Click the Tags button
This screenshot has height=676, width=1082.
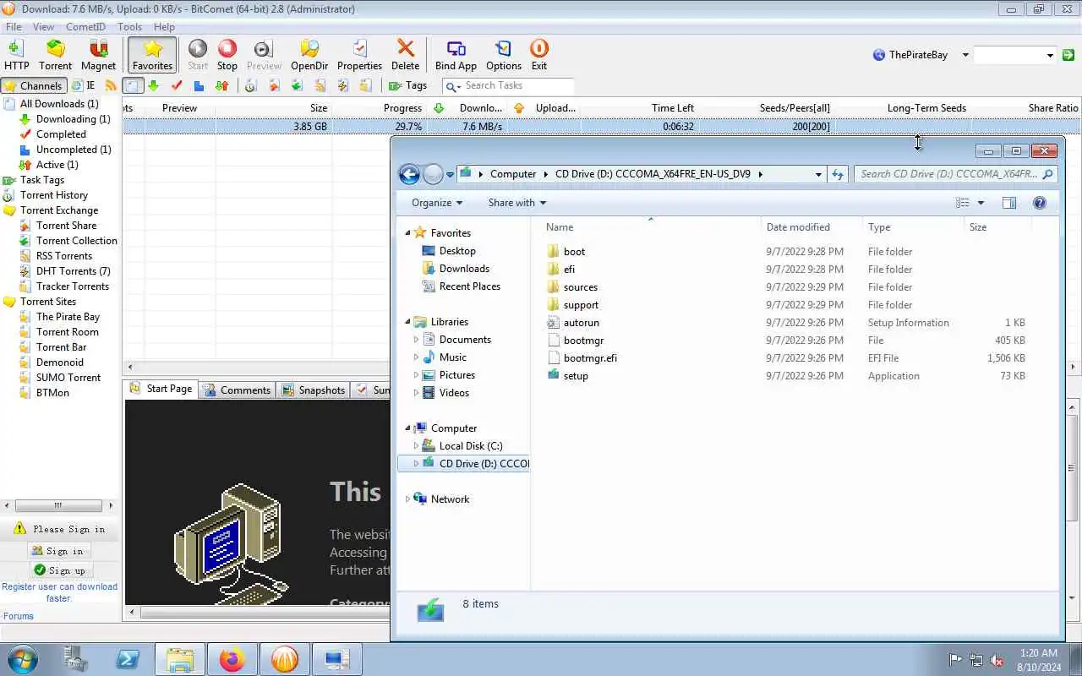tap(407, 85)
